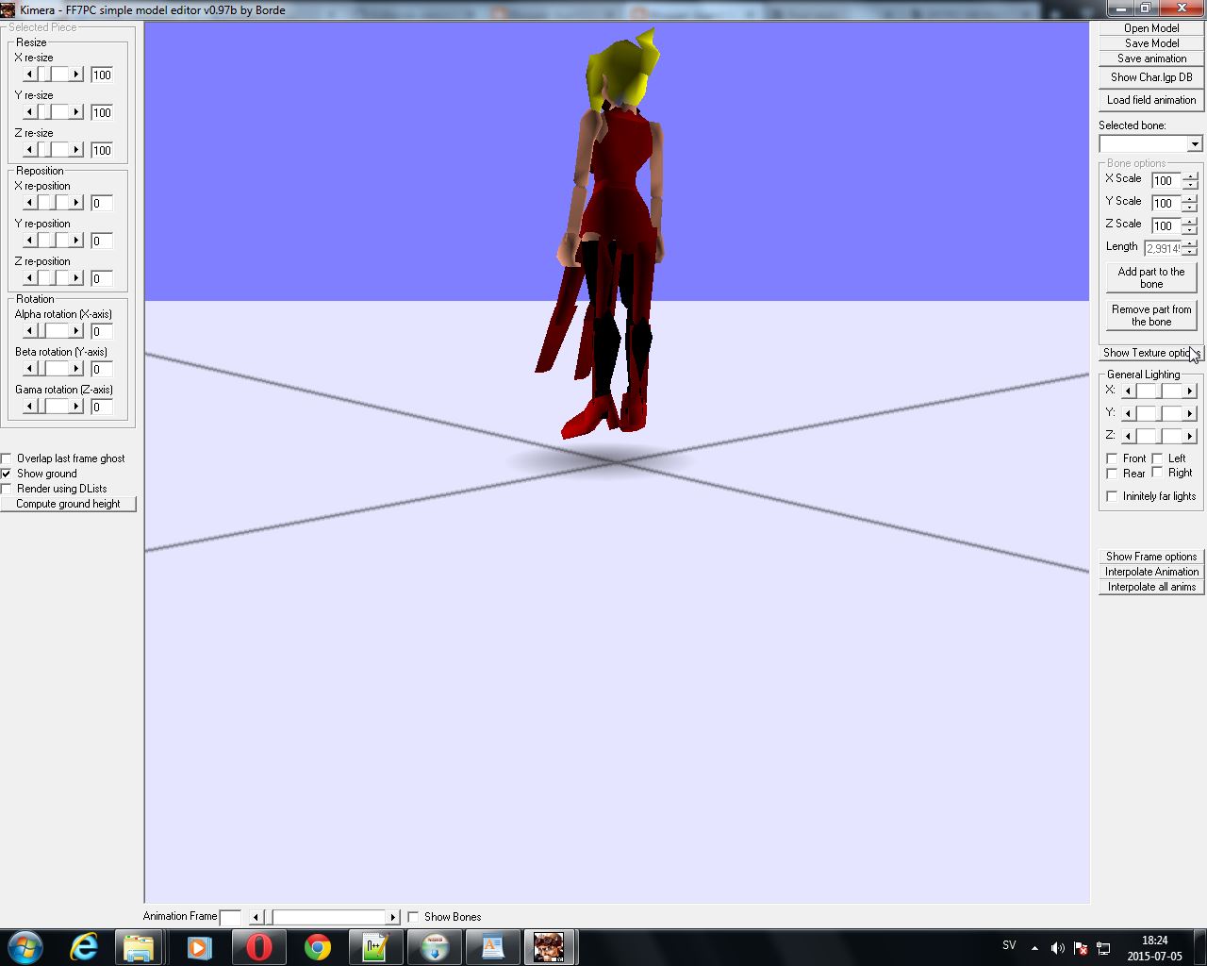
Task: Expand Show Frame options
Action: [1151, 557]
